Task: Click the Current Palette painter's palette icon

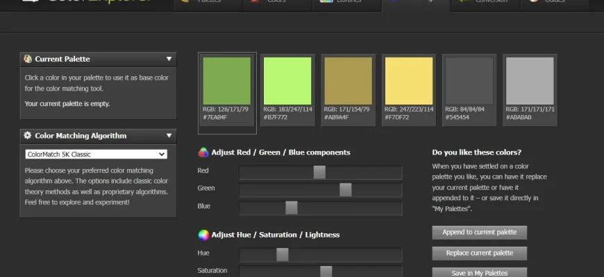Action: point(28,59)
